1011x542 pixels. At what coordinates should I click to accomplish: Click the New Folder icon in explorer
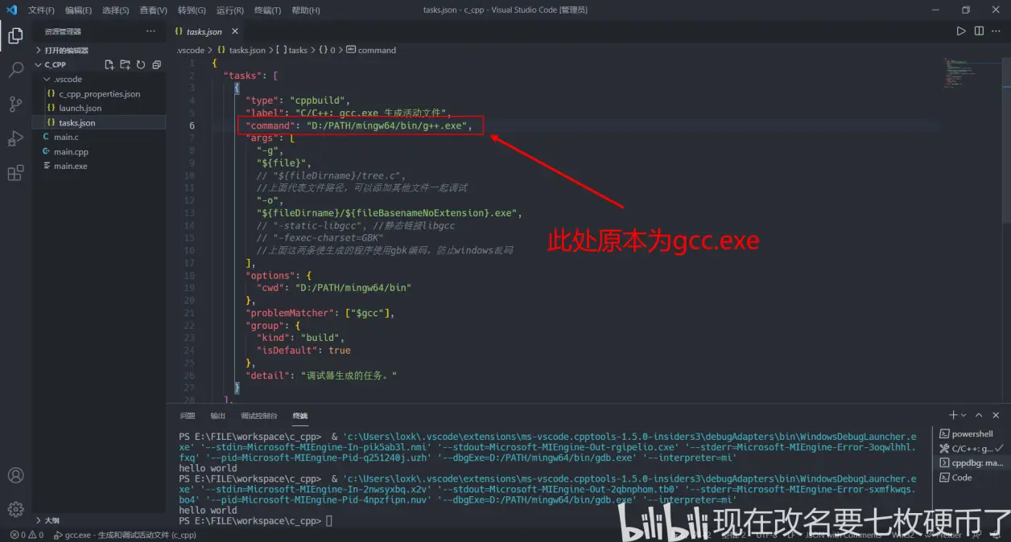tap(125, 64)
